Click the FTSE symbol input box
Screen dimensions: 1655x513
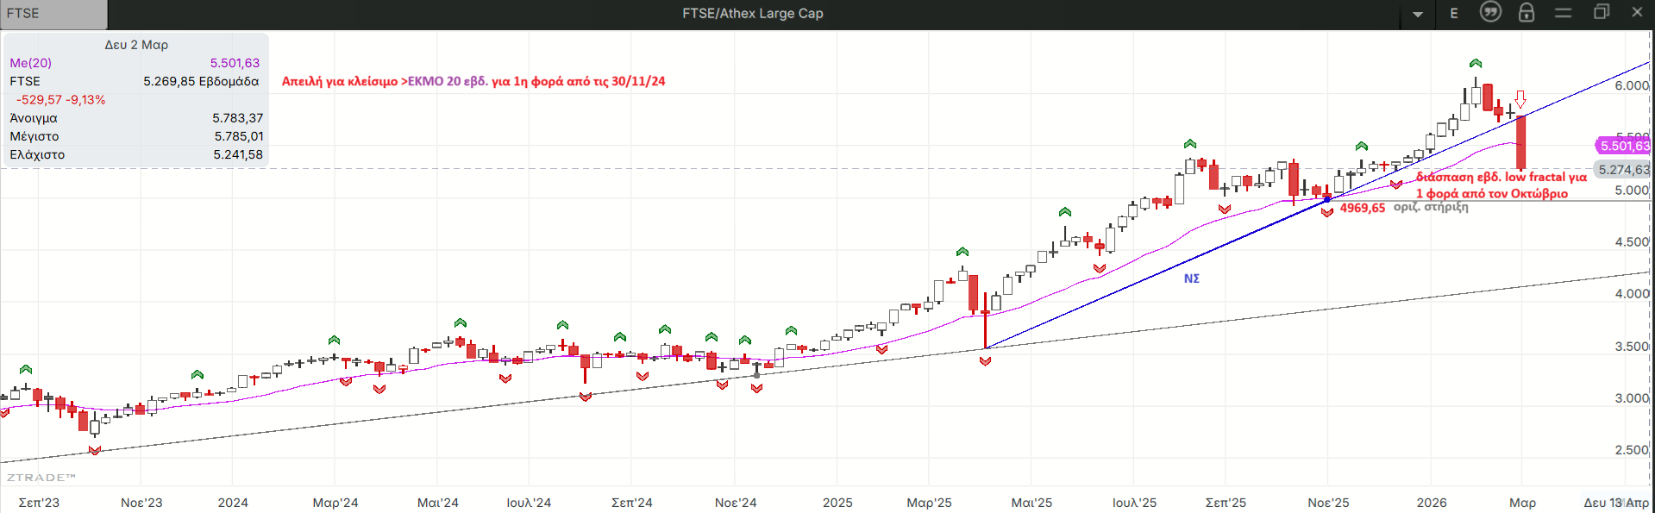(53, 14)
